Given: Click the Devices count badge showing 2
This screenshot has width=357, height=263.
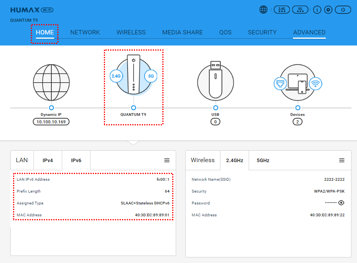Looking at the screenshot, I should [x=297, y=122].
